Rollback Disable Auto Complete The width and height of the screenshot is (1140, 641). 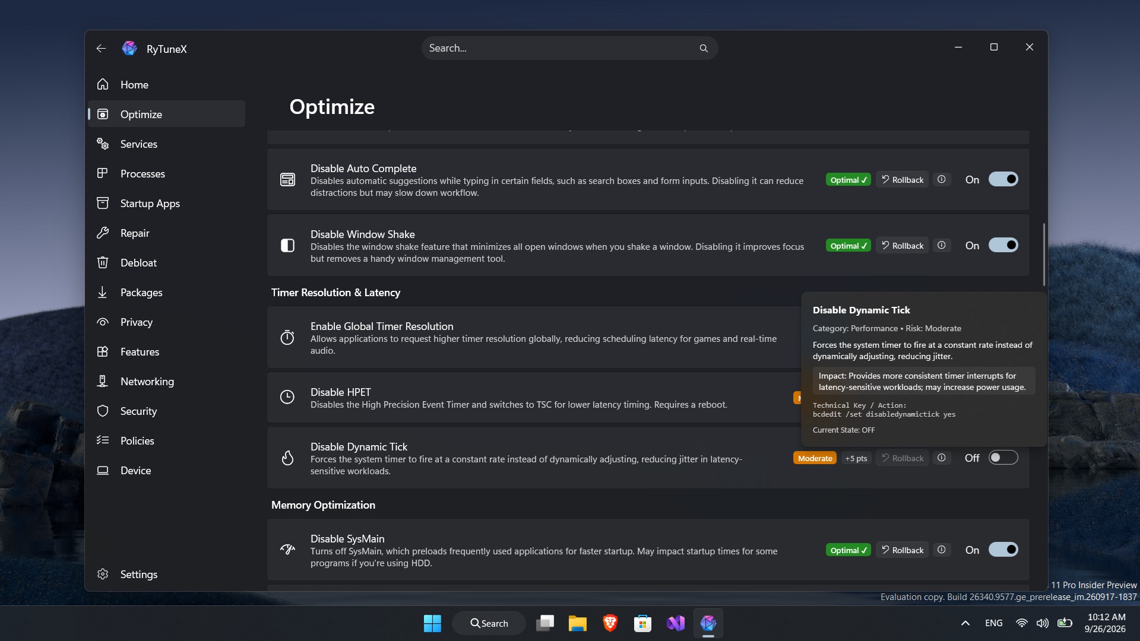902,179
